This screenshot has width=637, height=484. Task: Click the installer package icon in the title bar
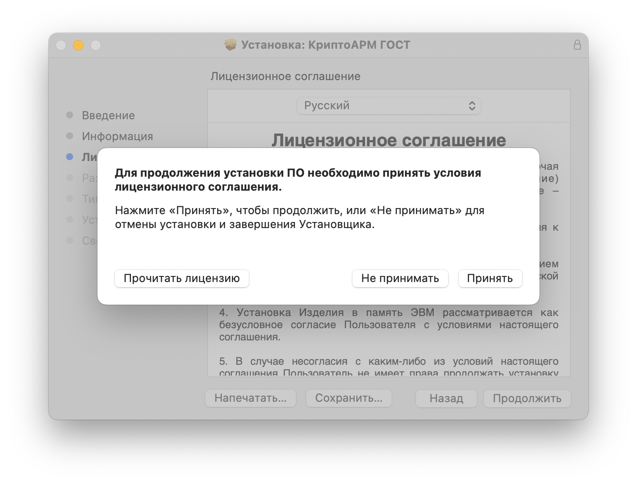click(230, 44)
